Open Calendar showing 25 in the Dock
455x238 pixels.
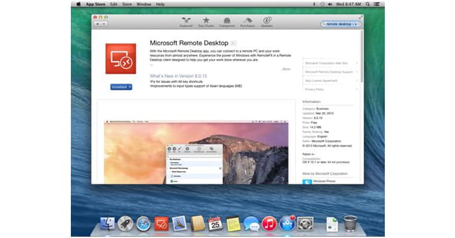click(215, 224)
